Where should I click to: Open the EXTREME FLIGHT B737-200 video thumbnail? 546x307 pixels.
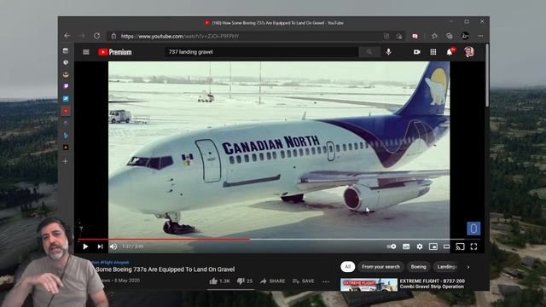(369, 284)
